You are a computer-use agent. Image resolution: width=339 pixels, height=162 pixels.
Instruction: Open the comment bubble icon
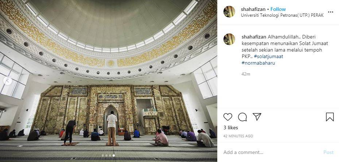[x=242, y=117]
